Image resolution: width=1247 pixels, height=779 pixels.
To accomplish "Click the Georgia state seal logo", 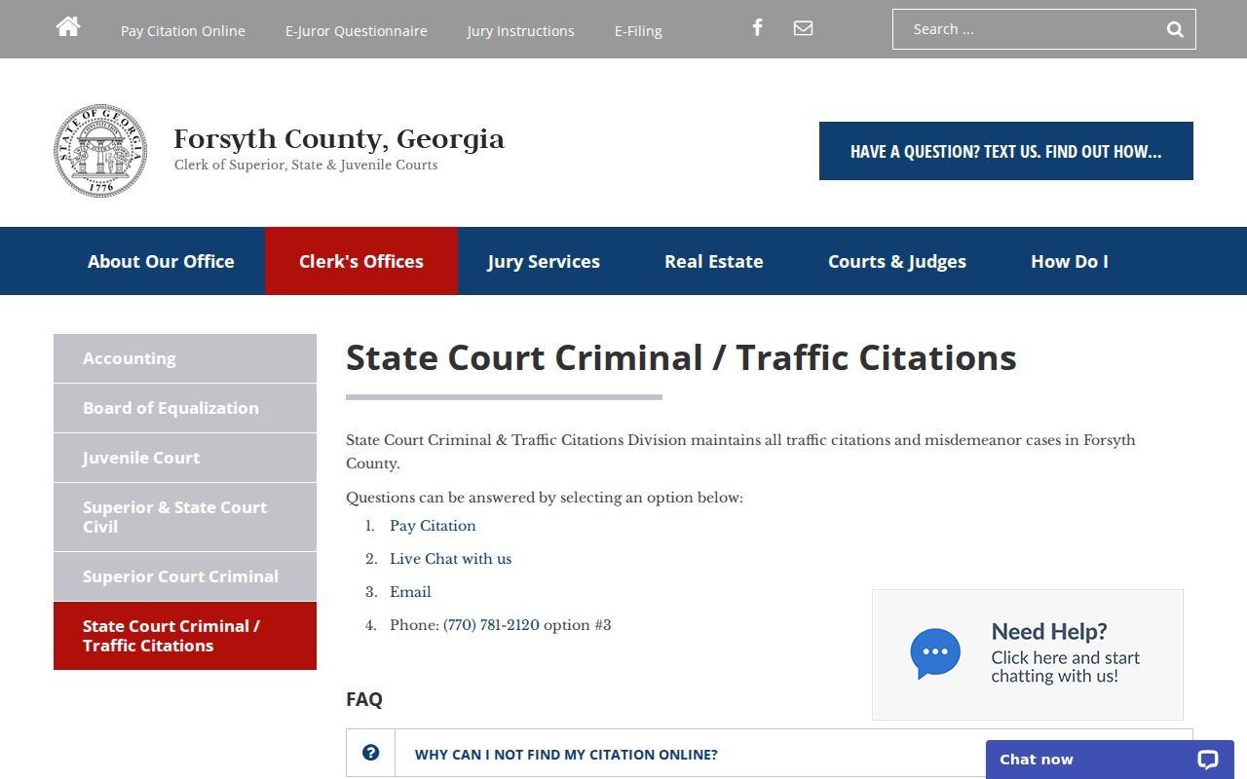I will [100, 151].
